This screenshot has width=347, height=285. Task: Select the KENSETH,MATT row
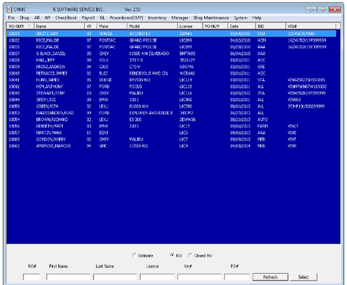click(x=171, y=126)
